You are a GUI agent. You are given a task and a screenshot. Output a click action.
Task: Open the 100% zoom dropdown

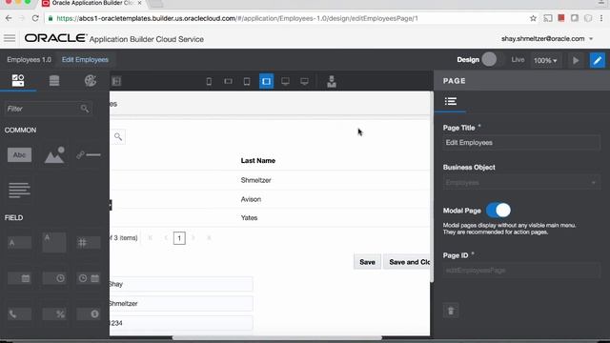(545, 60)
